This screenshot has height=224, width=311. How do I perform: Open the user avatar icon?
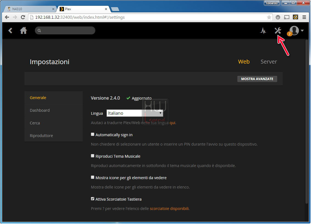(x=294, y=30)
